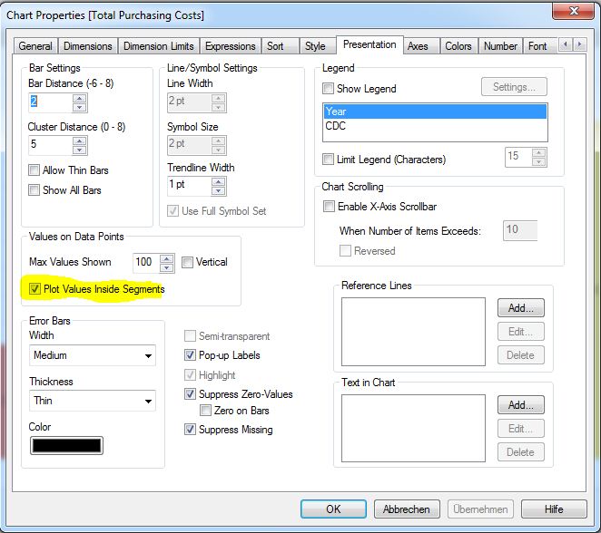Image resolution: width=601 pixels, height=533 pixels.
Task: Add a Reference Line
Action: (521, 308)
